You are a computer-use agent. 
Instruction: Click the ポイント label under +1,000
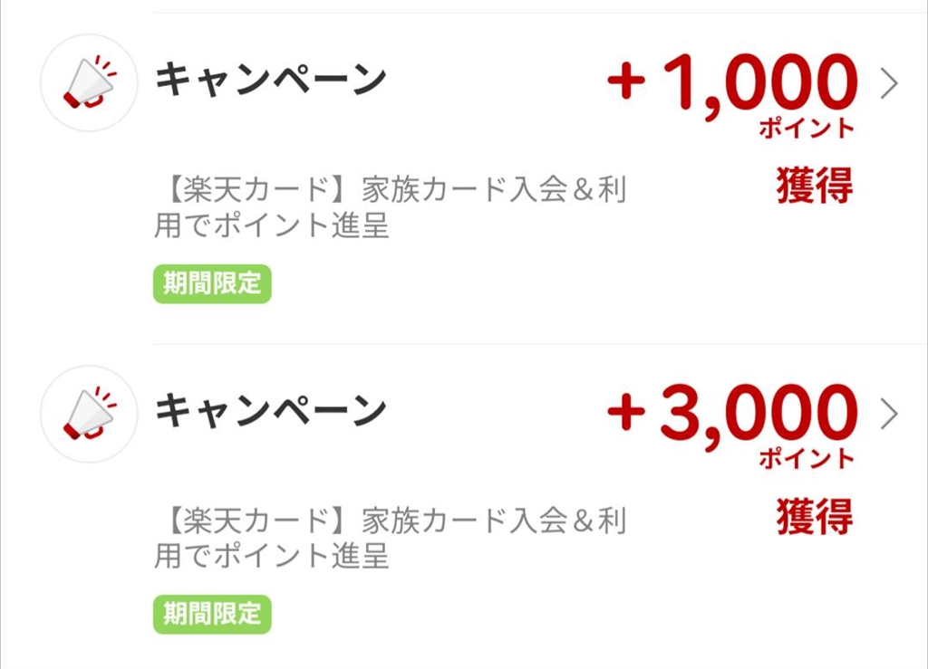click(807, 129)
